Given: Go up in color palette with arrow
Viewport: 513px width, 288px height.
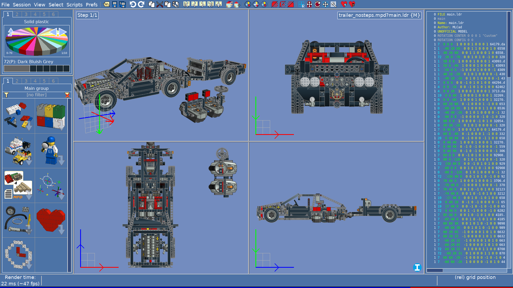Looking at the screenshot, I should coord(10,32).
